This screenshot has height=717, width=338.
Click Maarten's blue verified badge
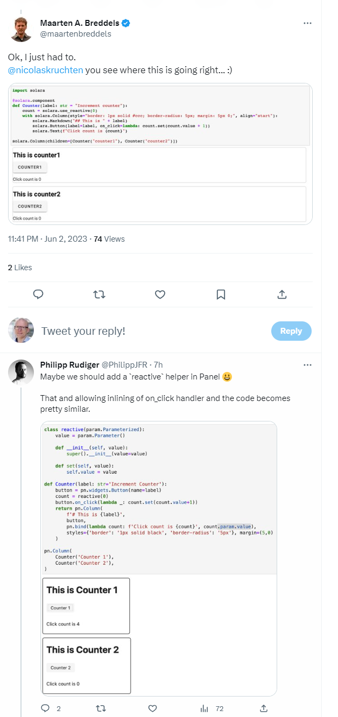pos(125,23)
